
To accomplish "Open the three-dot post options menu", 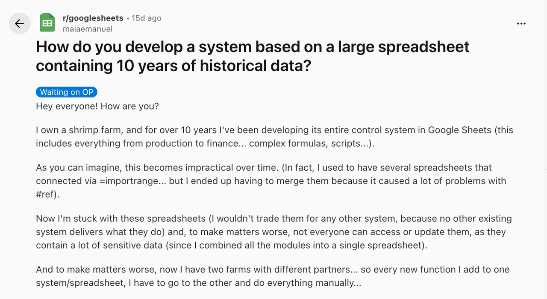I will click(x=521, y=23).
